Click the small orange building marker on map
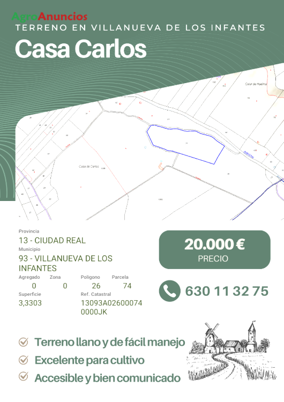 click(x=161, y=167)
